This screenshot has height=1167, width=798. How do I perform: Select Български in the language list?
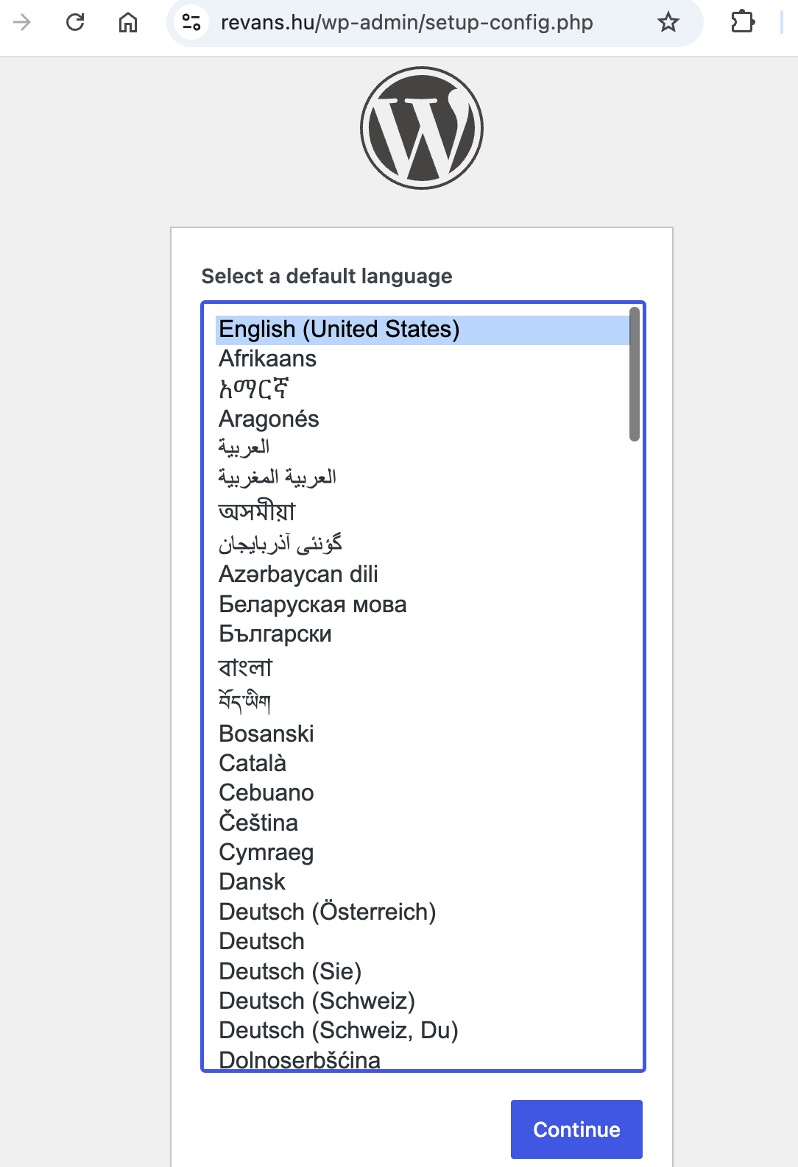click(x=423, y=634)
